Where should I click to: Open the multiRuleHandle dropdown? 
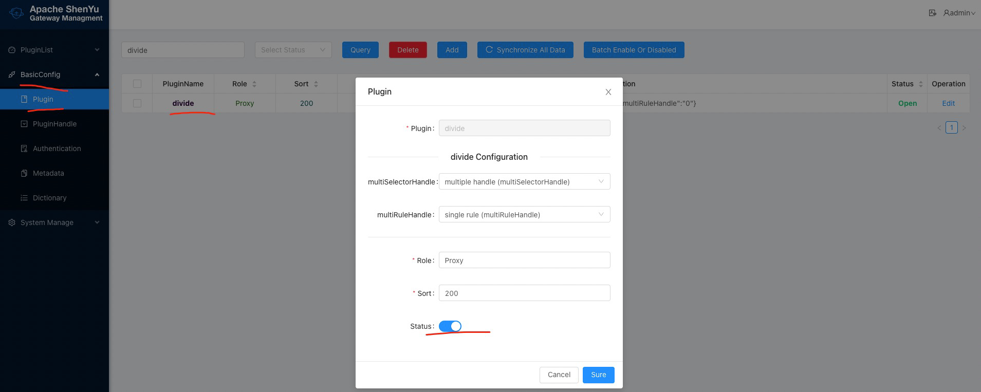(524, 214)
